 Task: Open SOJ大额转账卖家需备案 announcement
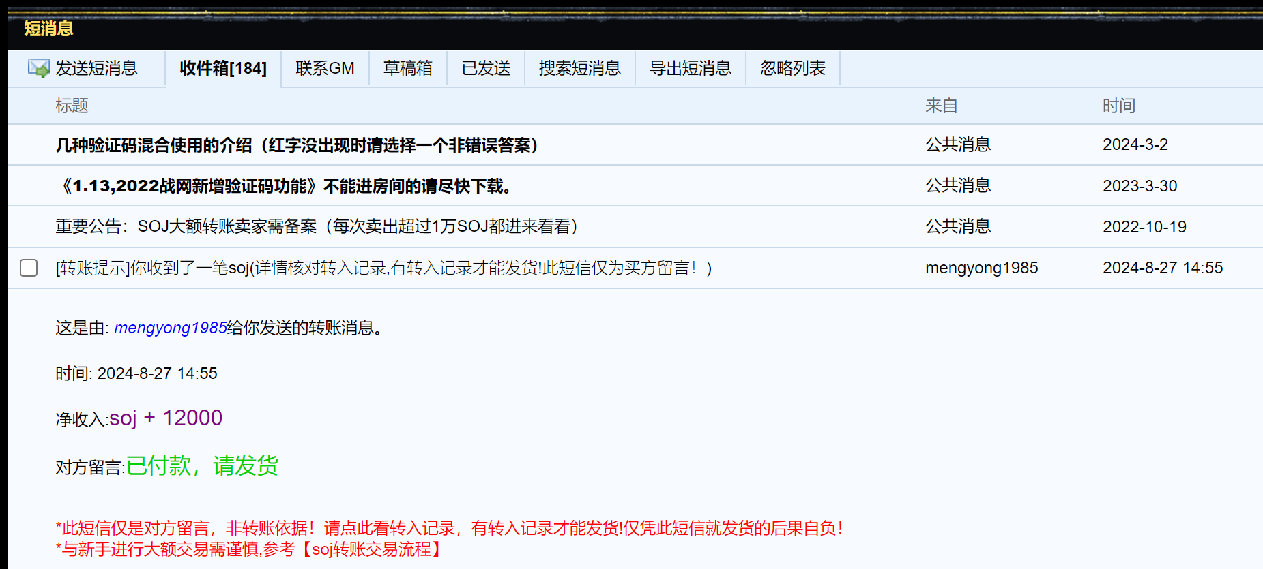click(x=317, y=227)
